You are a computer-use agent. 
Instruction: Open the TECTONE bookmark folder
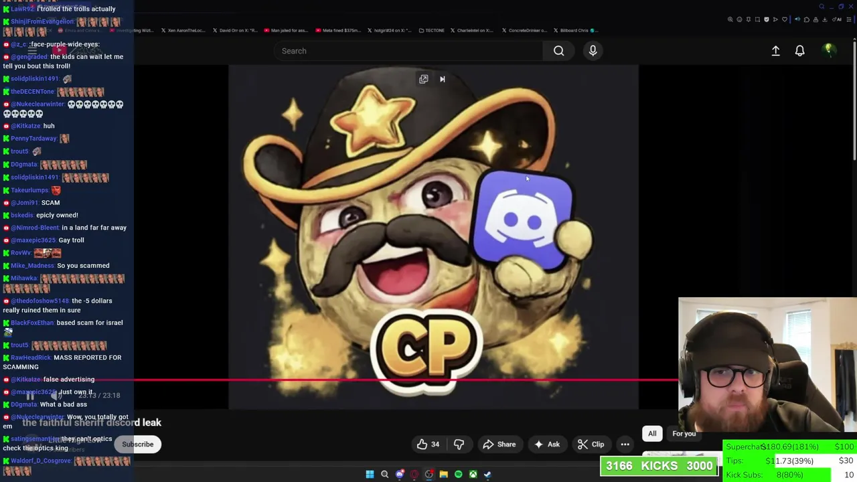(x=431, y=30)
